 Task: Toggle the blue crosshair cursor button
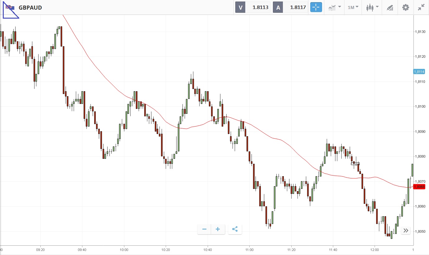pyautogui.click(x=316, y=7)
